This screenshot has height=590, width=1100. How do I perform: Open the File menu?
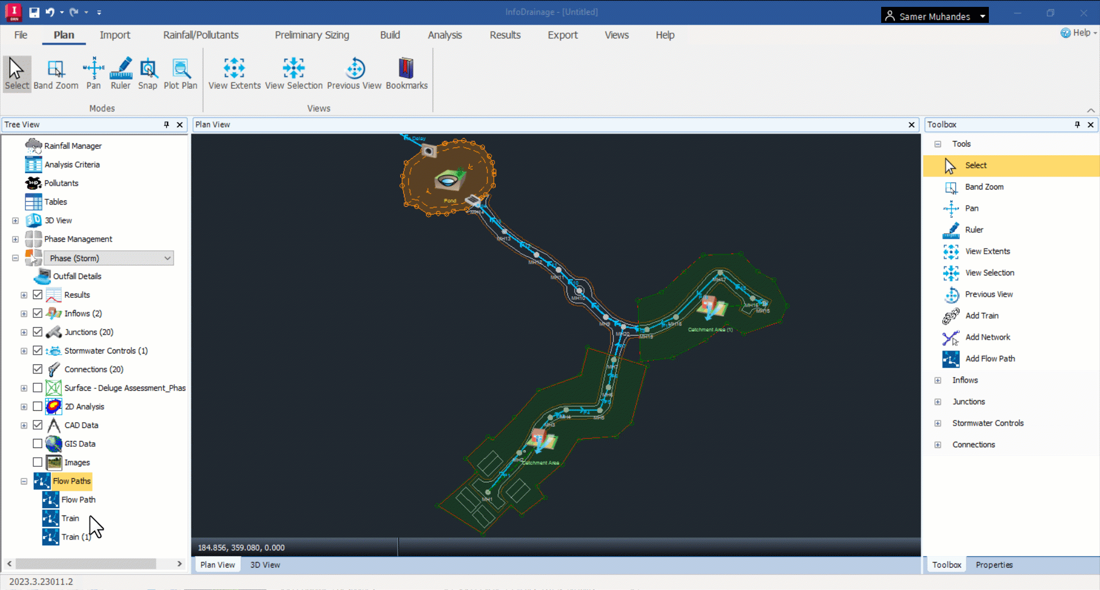pyautogui.click(x=21, y=35)
